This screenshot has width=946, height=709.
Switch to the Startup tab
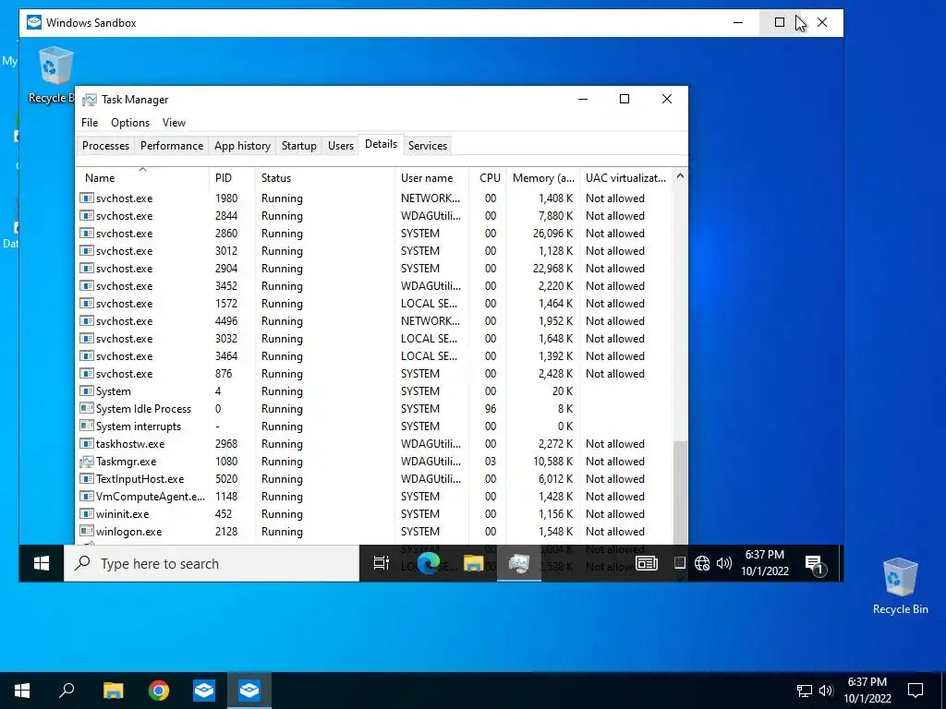pyautogui.click(x=298, y=145)
